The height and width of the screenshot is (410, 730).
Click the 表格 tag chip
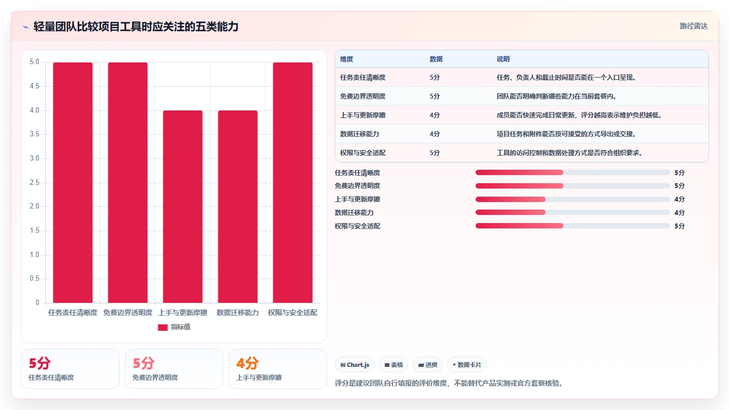[394, 365]
